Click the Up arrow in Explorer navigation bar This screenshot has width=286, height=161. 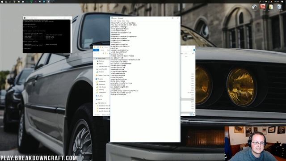coord(103,53)
